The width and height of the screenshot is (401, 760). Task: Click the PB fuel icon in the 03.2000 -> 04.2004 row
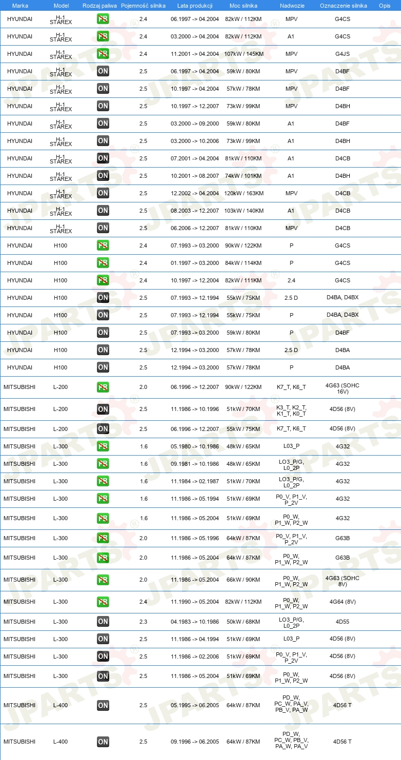coord(103,36)
